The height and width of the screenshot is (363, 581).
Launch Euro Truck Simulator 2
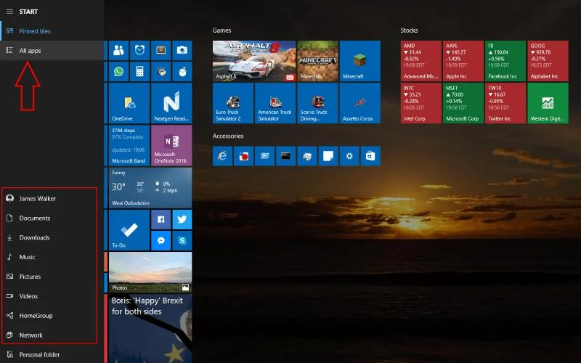(233, 103)
